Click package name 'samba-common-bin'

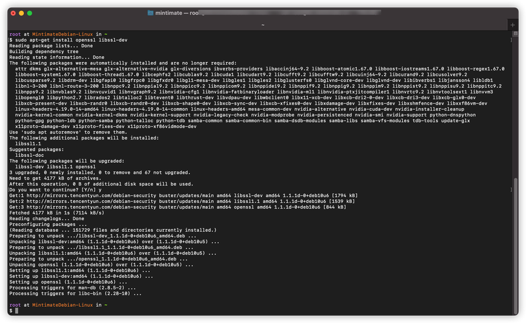(x=248, y=121)
